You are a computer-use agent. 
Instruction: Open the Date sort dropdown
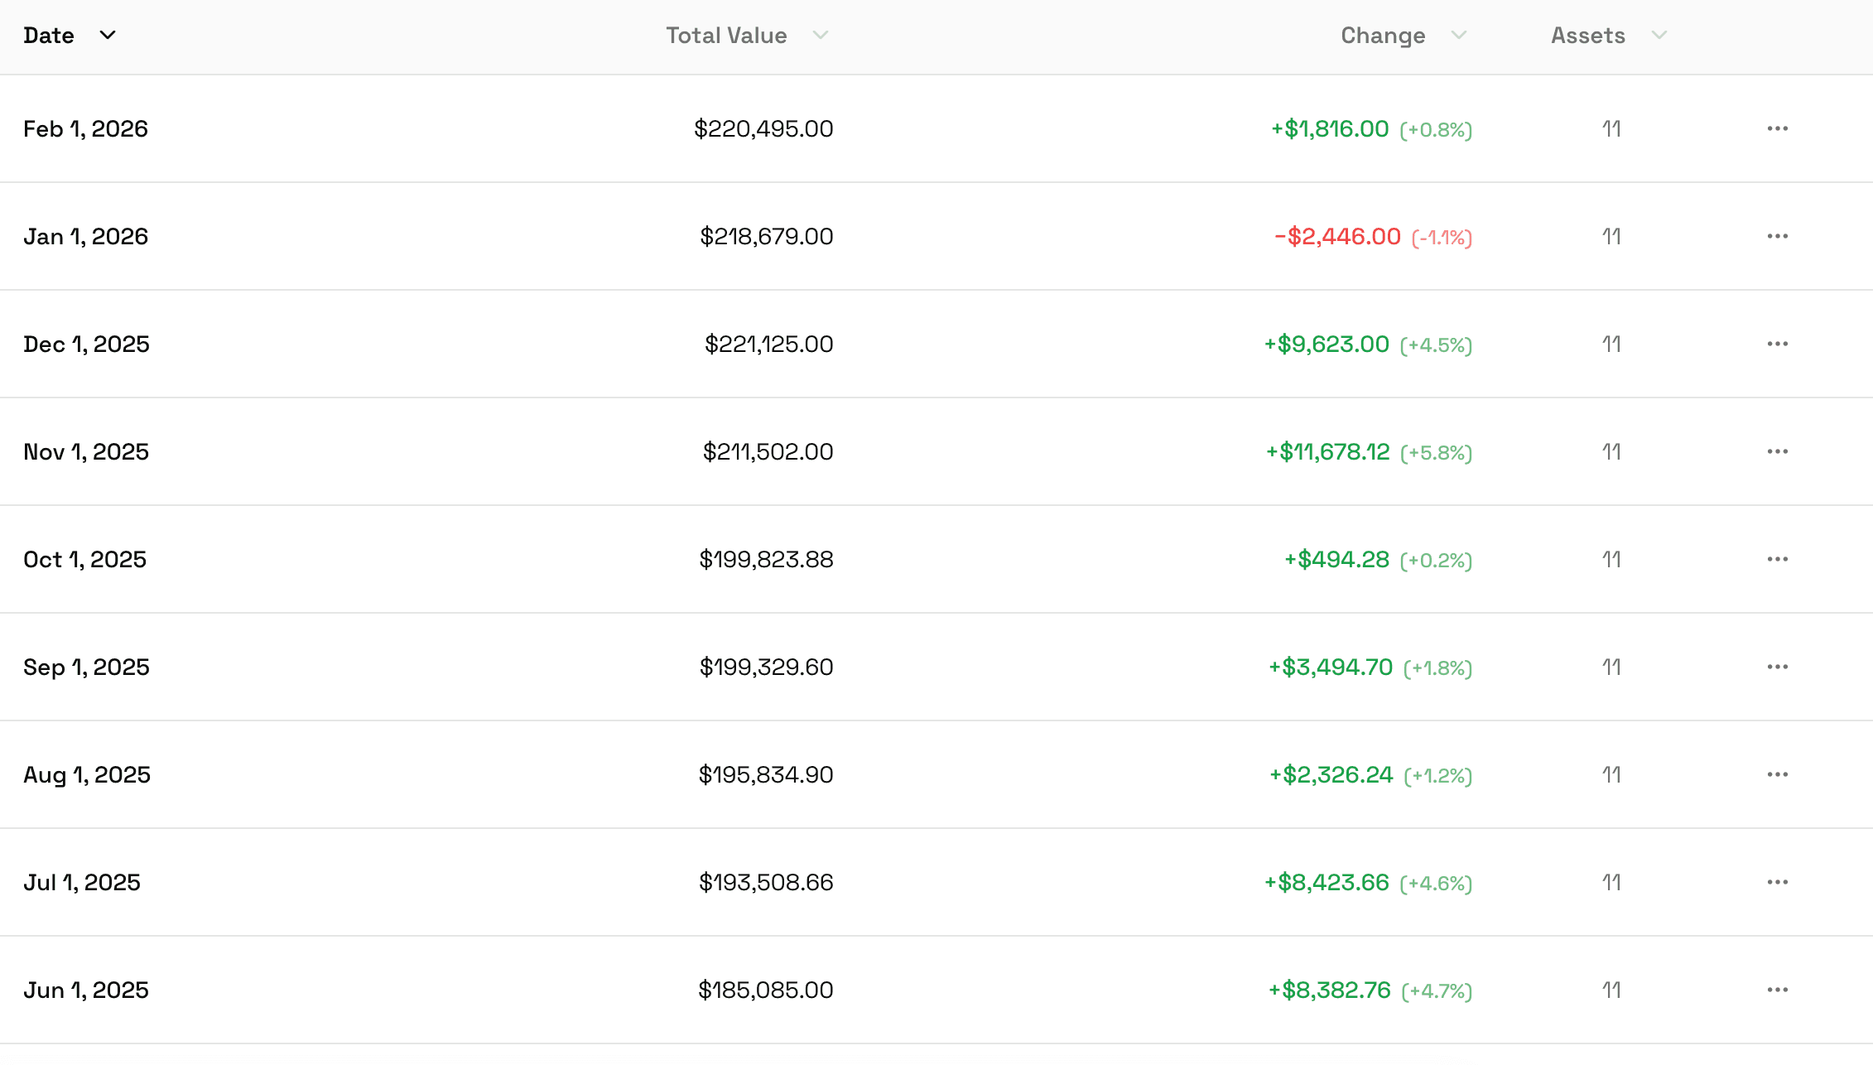108,35
